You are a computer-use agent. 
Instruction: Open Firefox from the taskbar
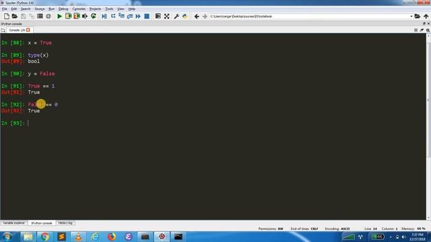(112, 237)
